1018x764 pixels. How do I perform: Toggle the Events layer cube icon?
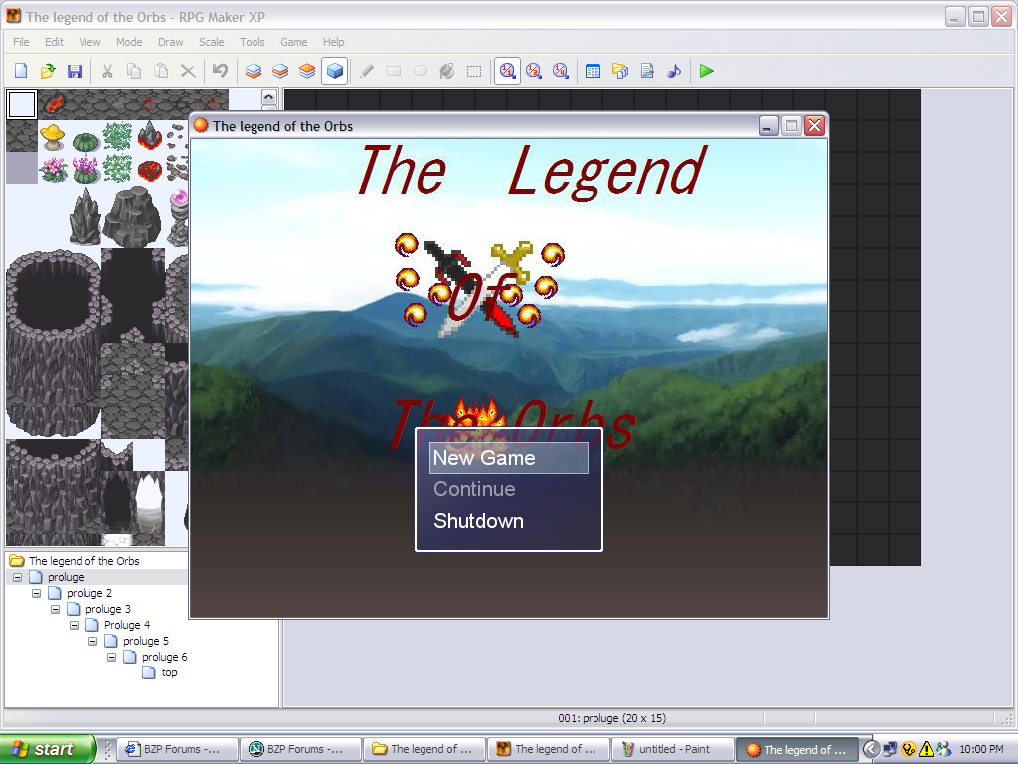(335, 71)
